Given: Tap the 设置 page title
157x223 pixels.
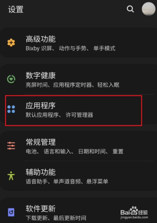Looking at the screenshot, I should click(16, 9).
